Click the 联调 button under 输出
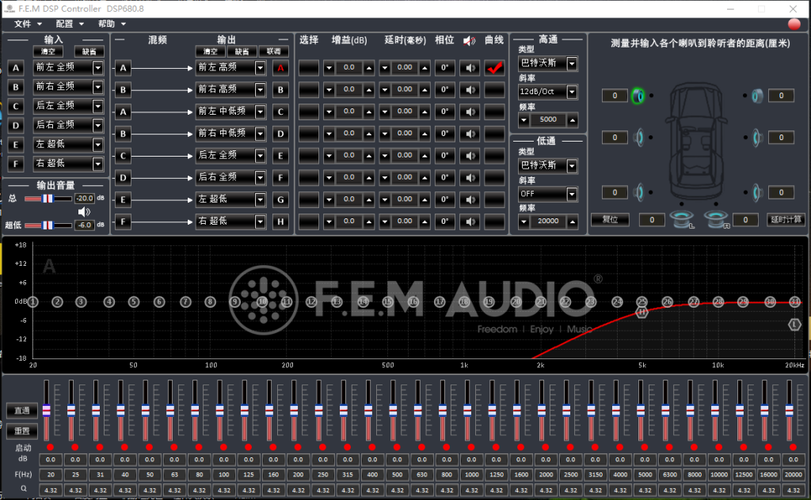 click(x=273, y=51)
